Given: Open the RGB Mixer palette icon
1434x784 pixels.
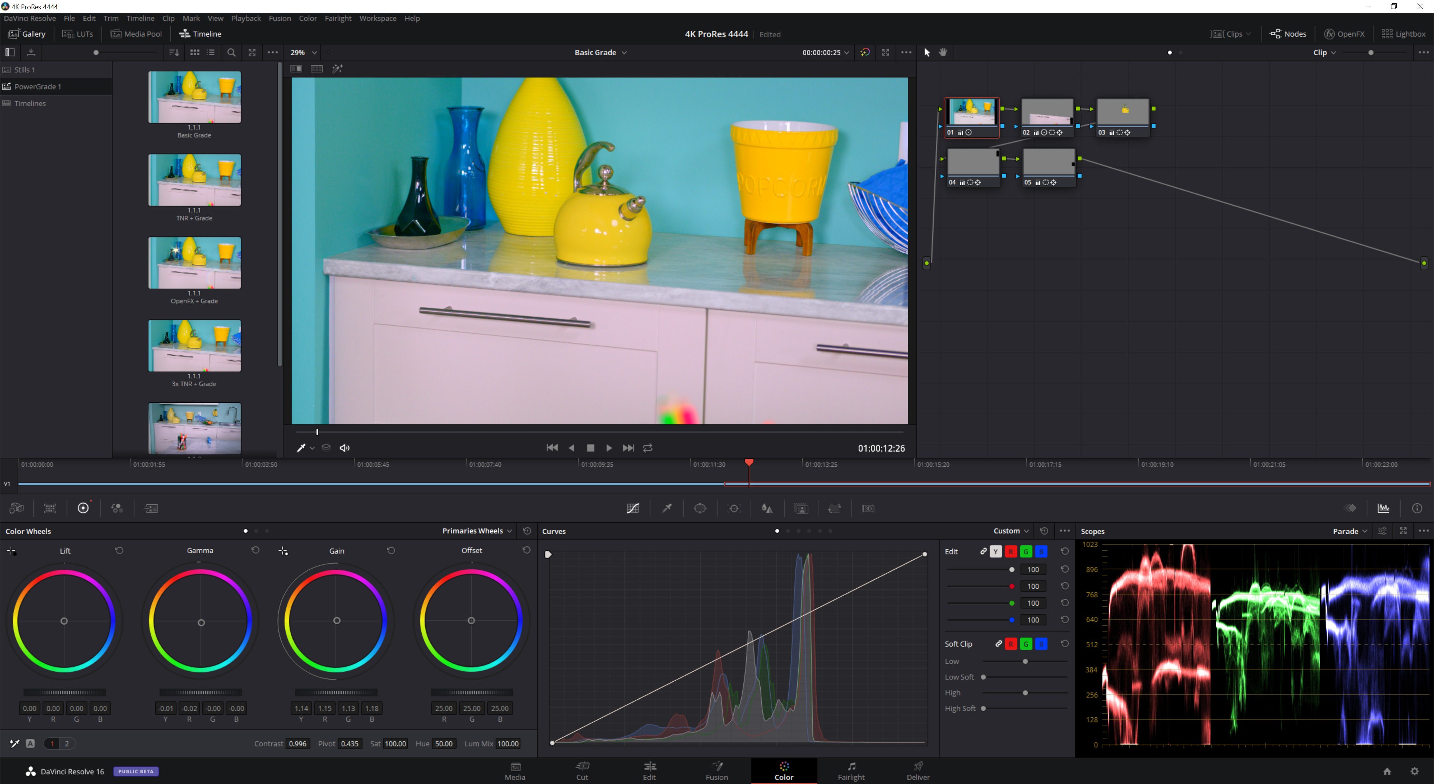Looking at the screenshot, I should click(117, 508).
